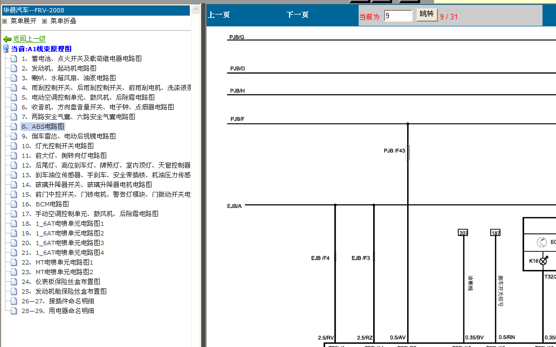Click the page icon beside 24、仪表板保险丝盒布置图
Viewport: 556px width, 347px height.
click(14, 281)
